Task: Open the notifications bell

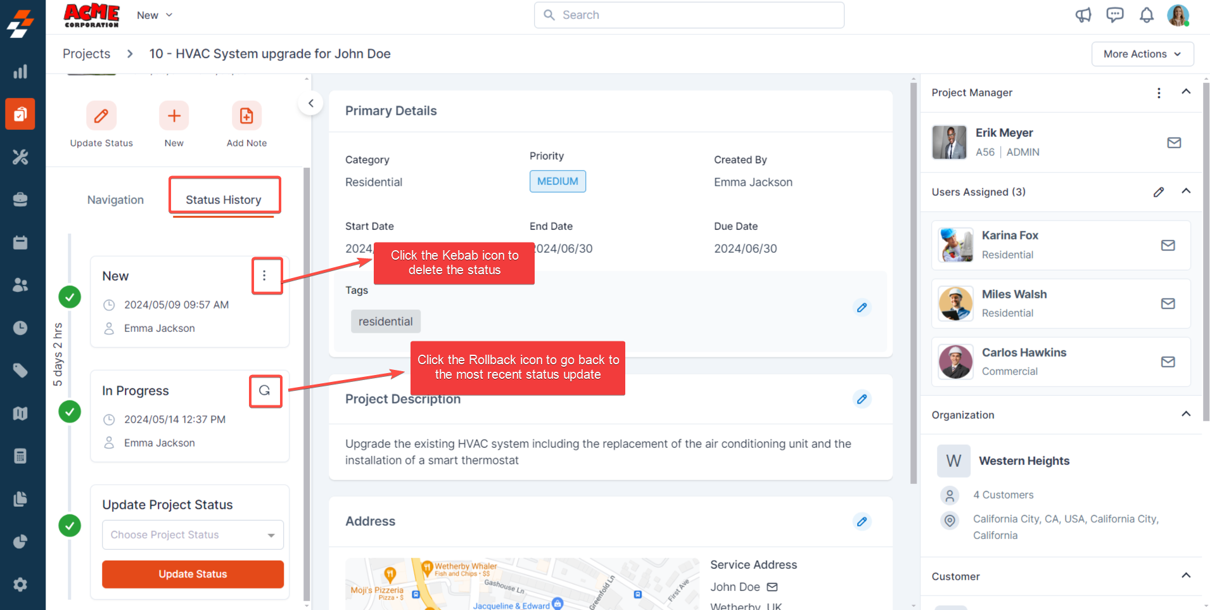Action: [1146, 15]
